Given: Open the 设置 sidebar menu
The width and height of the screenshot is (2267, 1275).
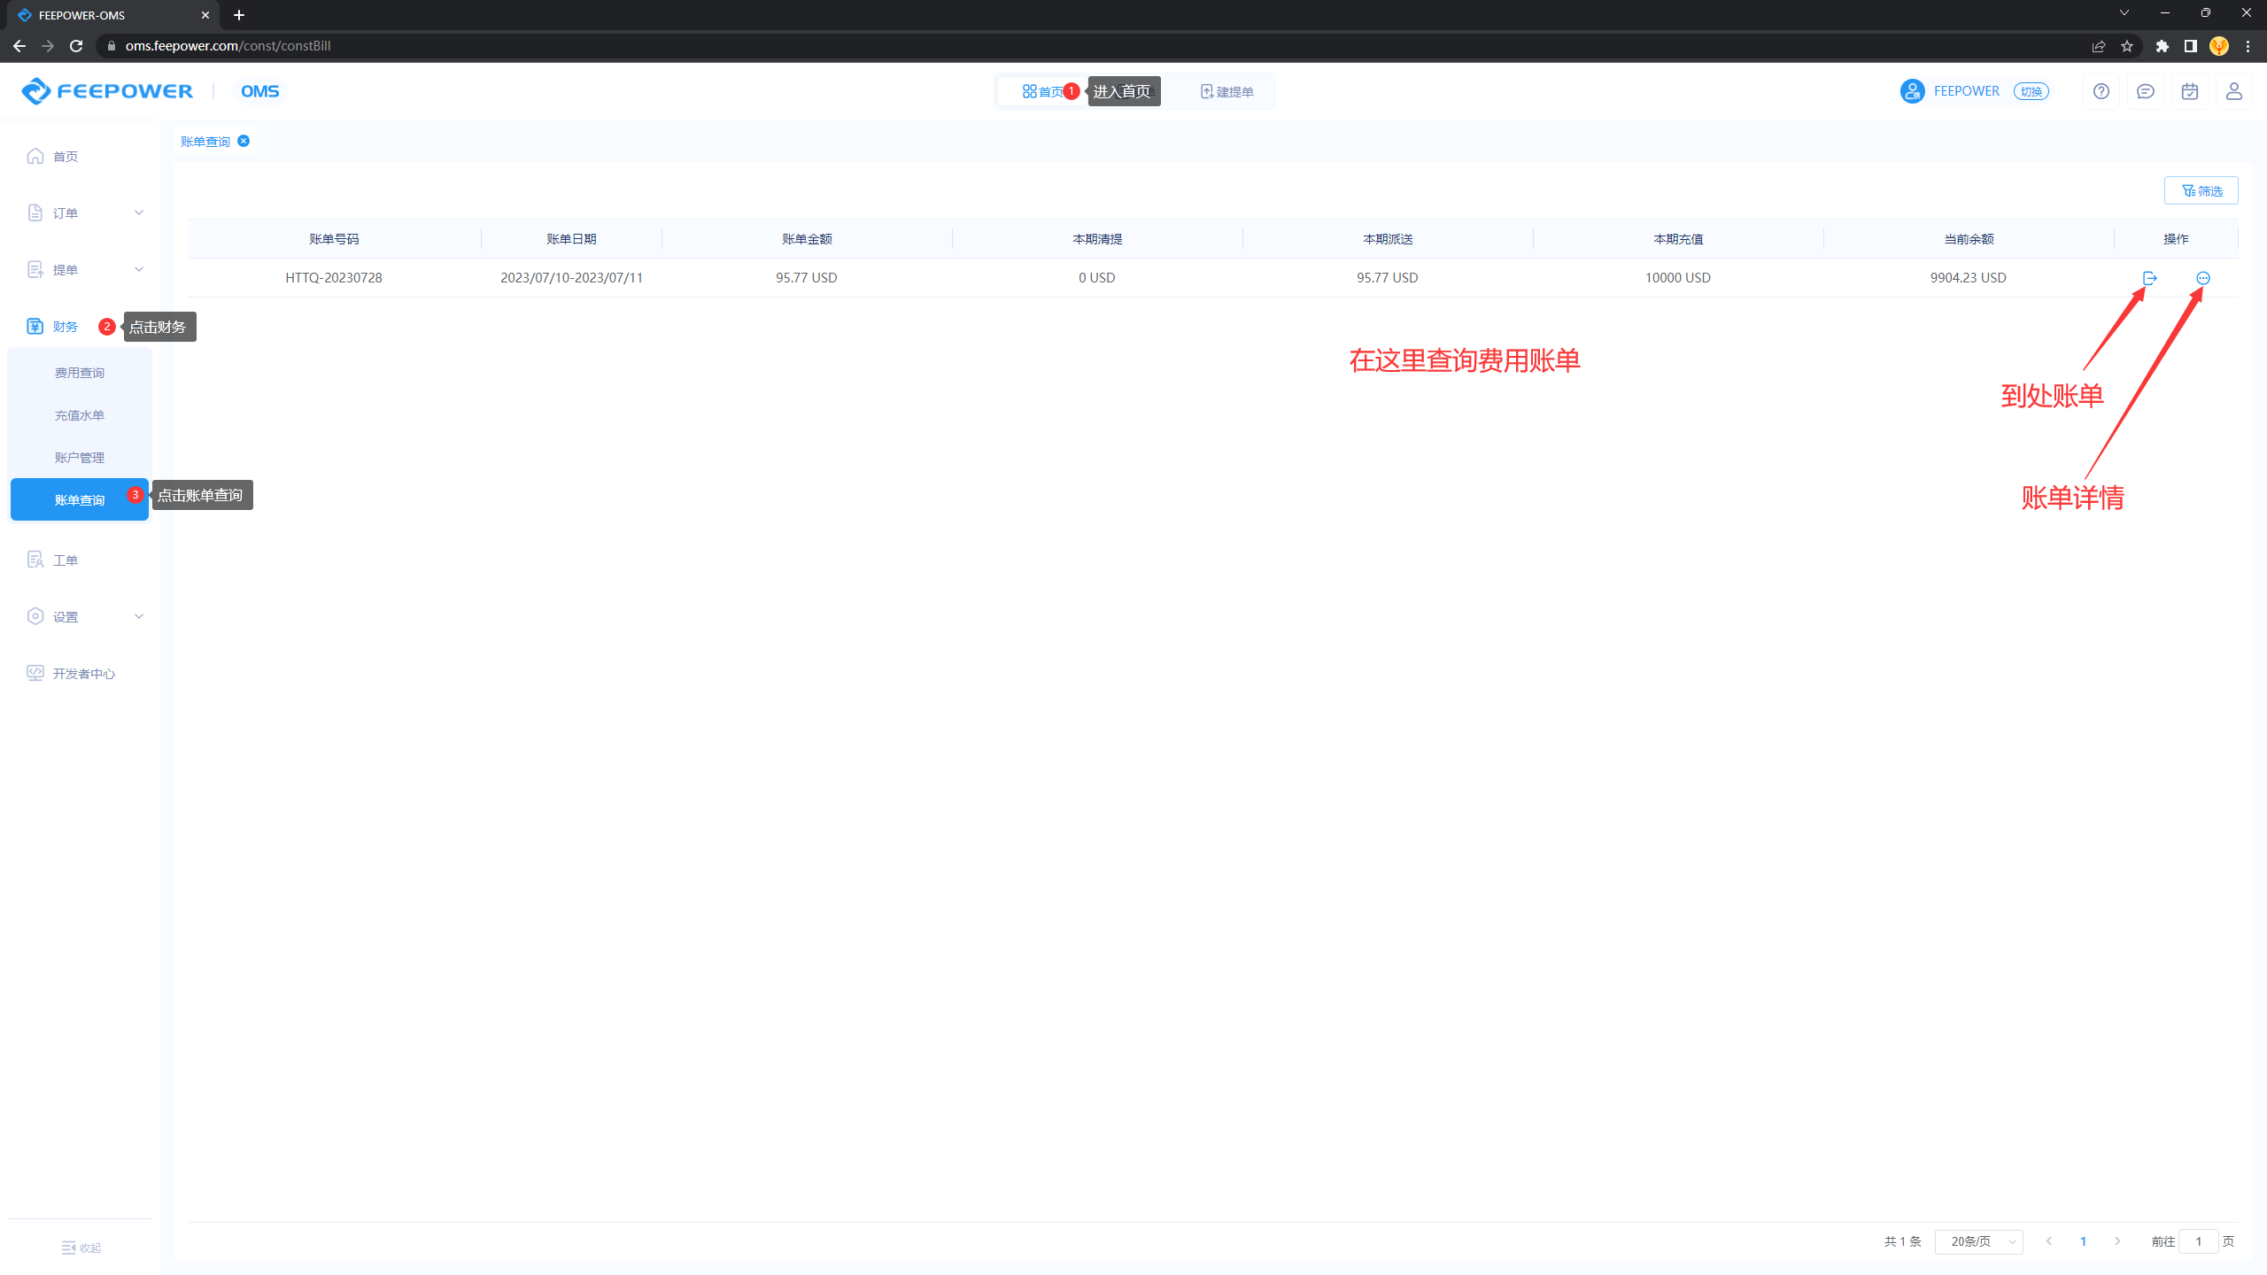Looking at the screenshot, I should click(x=80, y=617).
